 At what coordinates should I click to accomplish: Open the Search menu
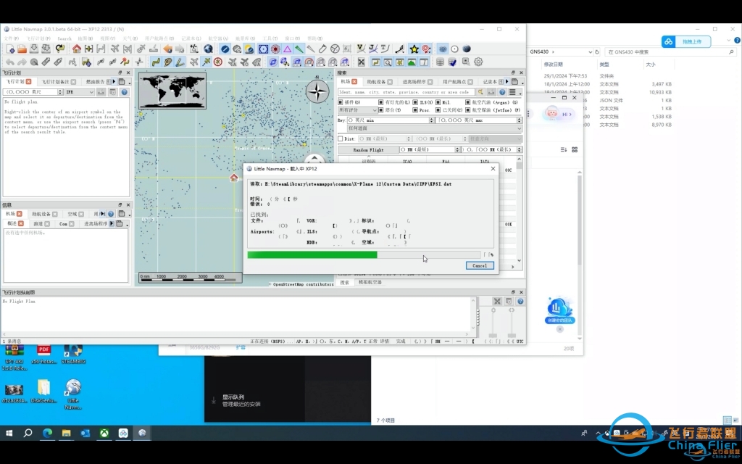pyautogui.click(x=64, y=38)
